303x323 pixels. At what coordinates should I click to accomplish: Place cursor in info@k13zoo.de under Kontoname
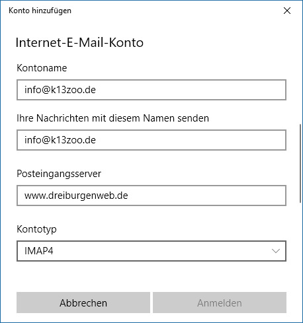click(60, 90)
